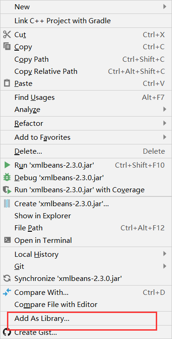The width and height of the screenshot is (172, 339).
Task: Choose Compare File with Editor
Action: [86, 305]
